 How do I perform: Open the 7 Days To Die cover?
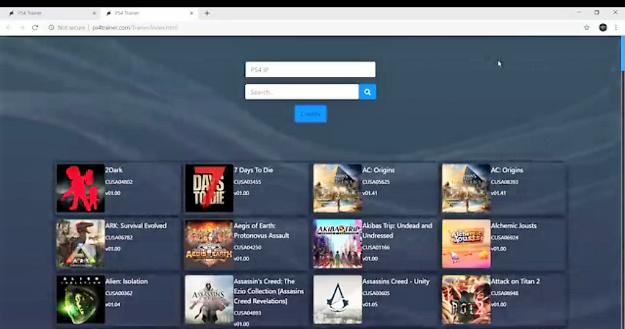click(x=209, y=188)
